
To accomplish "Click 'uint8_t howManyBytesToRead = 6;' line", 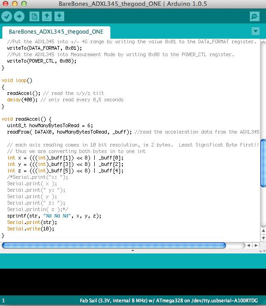I will [x=50, y=125].
